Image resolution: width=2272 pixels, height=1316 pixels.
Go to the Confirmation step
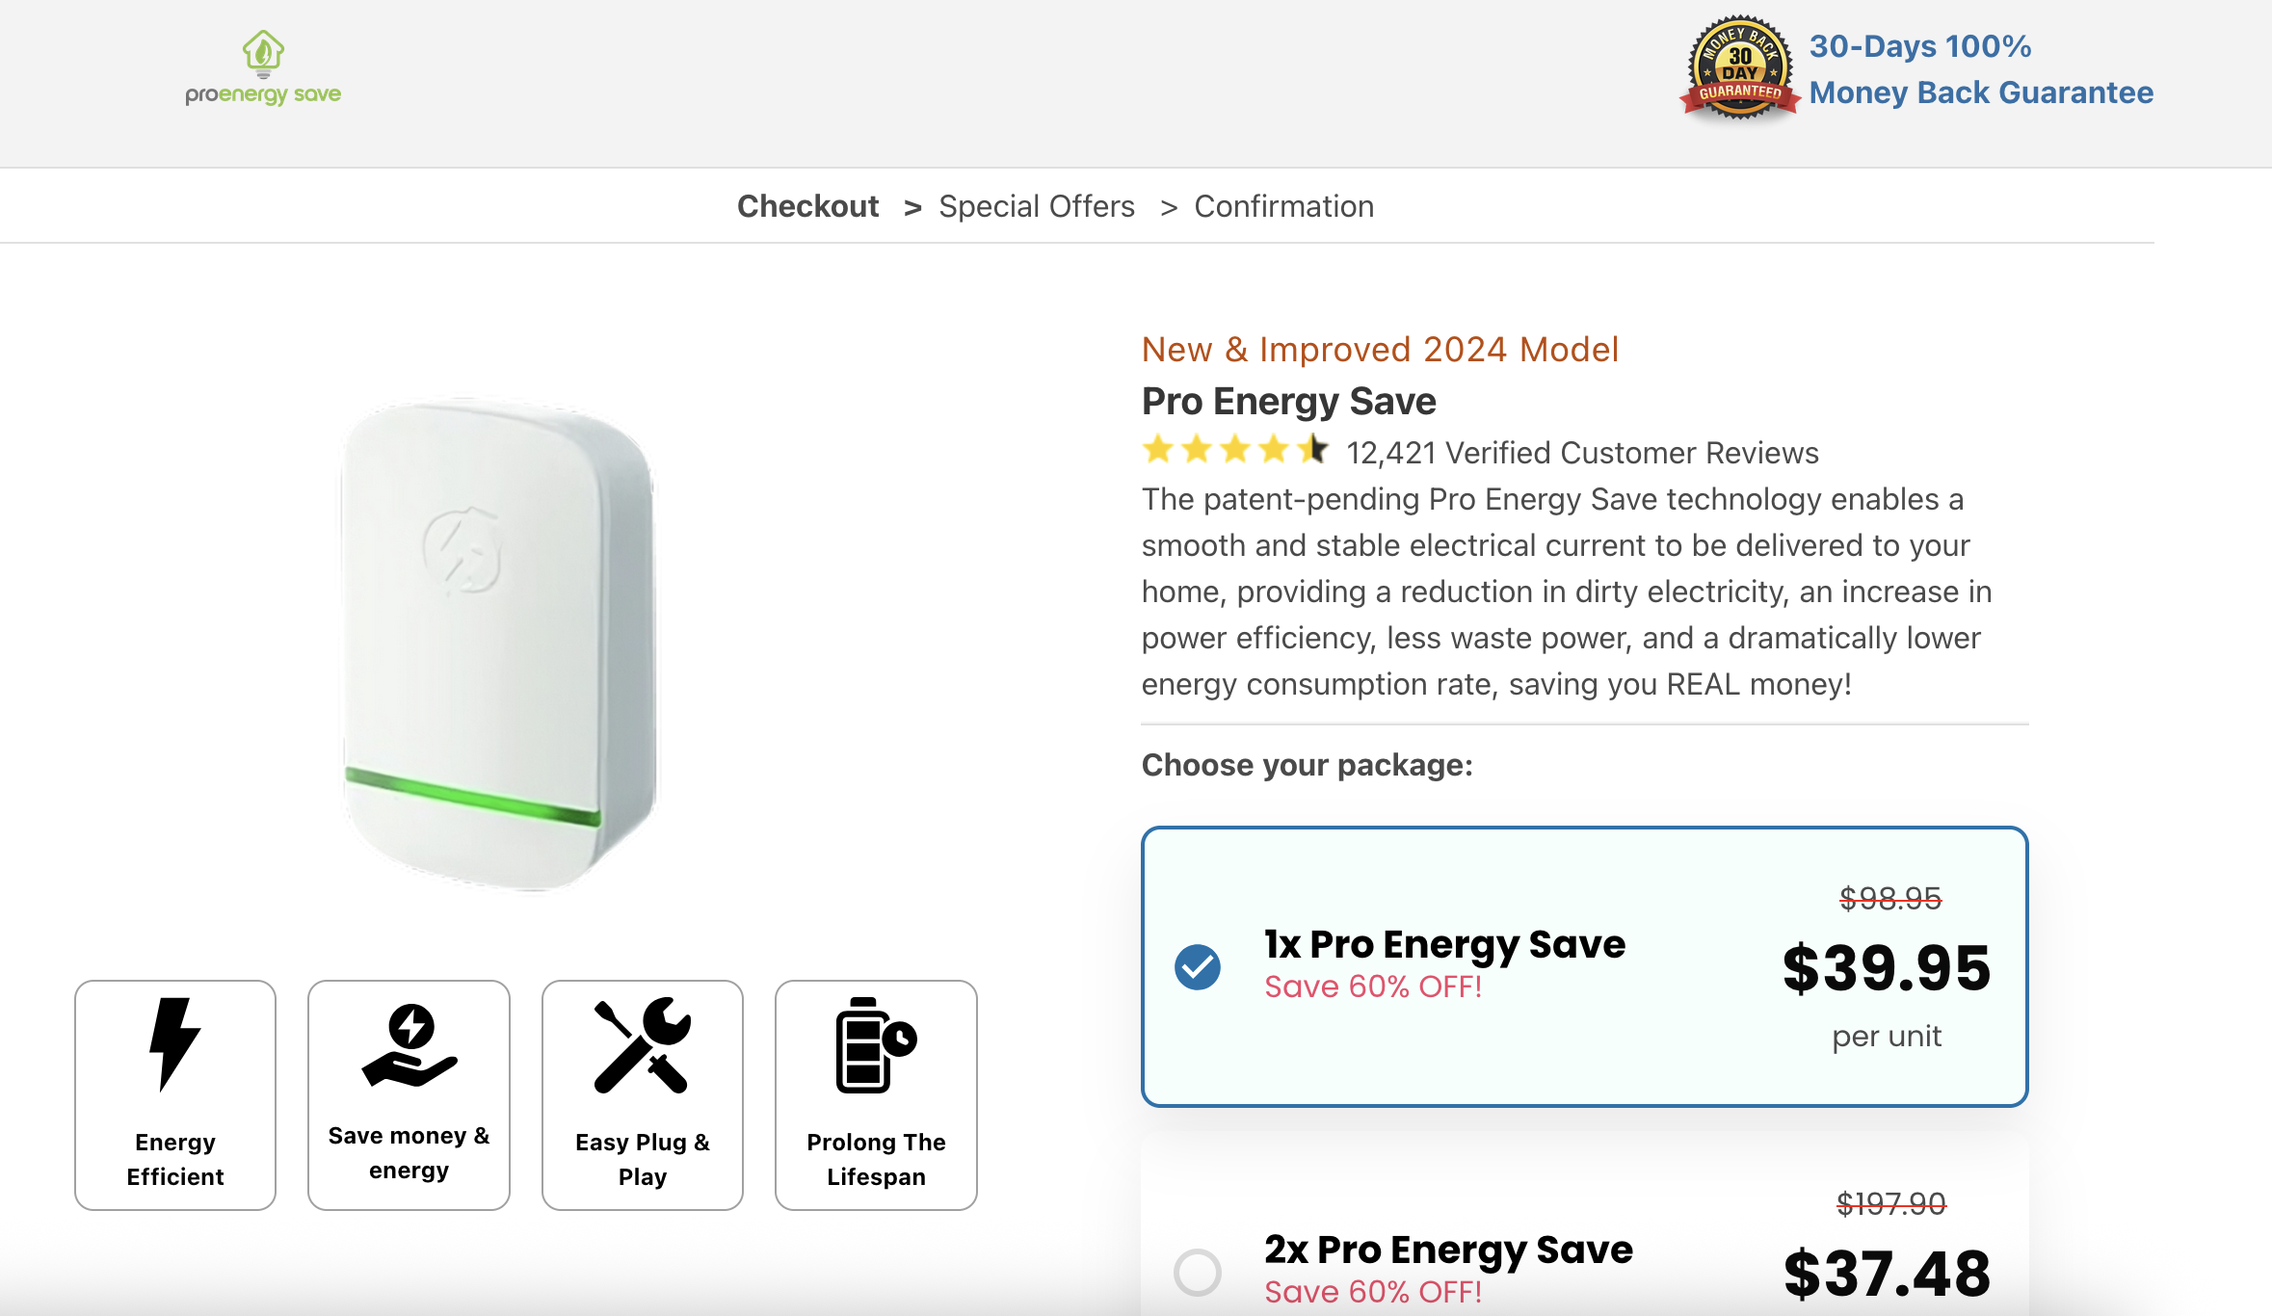[1283, 206]
